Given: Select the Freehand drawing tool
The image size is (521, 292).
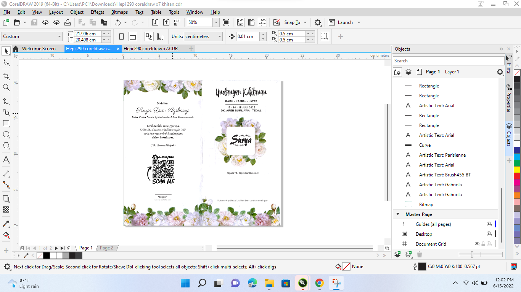Looking at the screenshot, I should (x=6, y=101).
